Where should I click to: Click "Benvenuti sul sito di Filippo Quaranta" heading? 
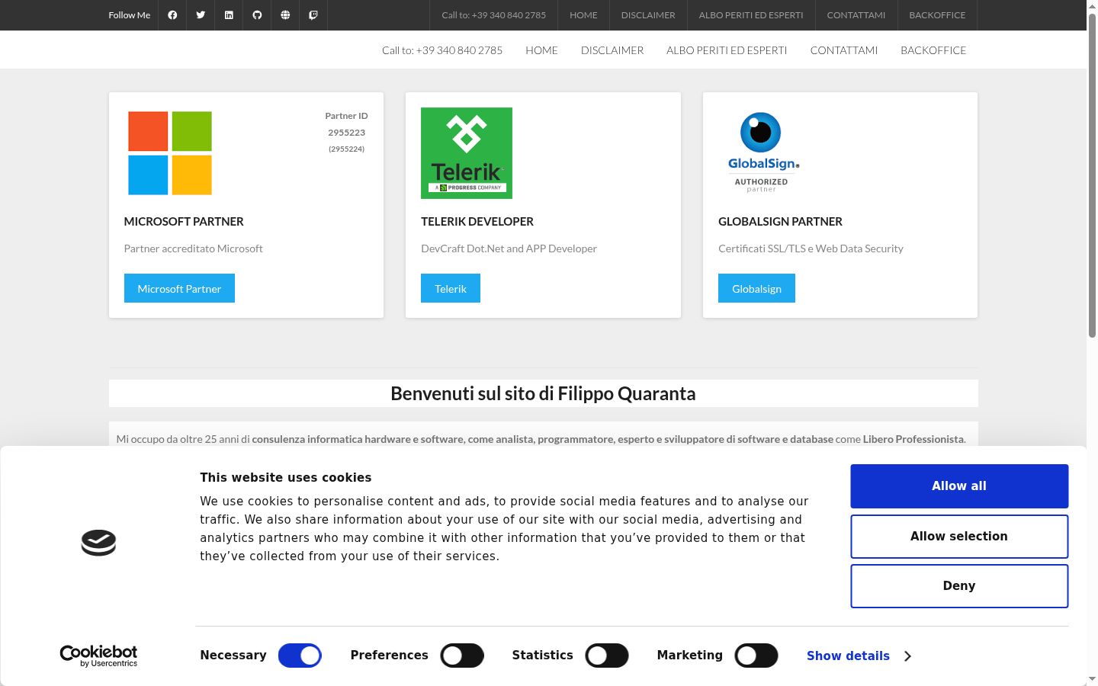point(543,393)
